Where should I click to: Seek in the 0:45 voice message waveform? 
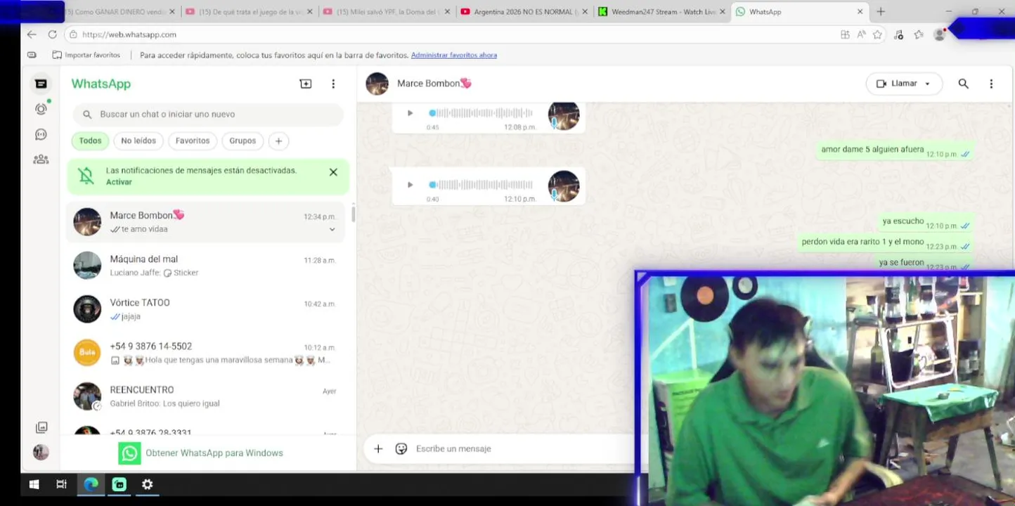coord(481,113)
